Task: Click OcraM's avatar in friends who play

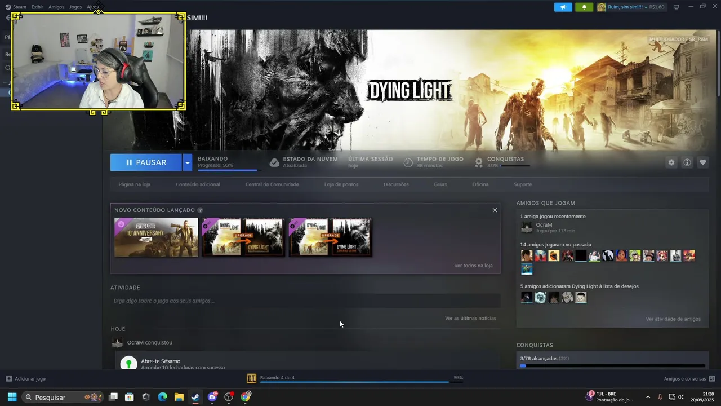Action: tap(527, 227)
